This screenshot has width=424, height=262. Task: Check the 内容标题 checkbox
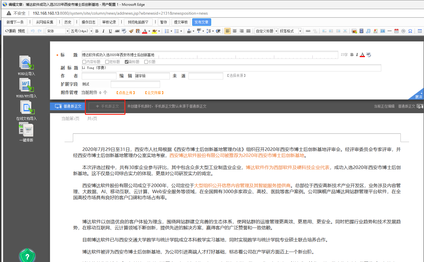84,62
